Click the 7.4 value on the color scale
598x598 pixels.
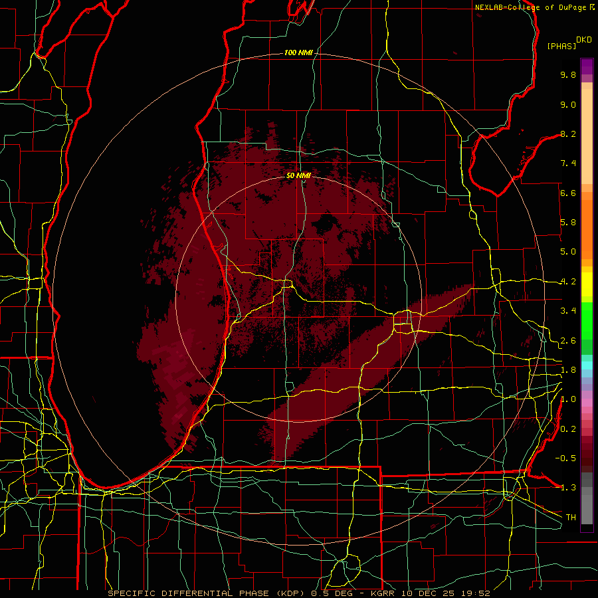coord(568,163)
